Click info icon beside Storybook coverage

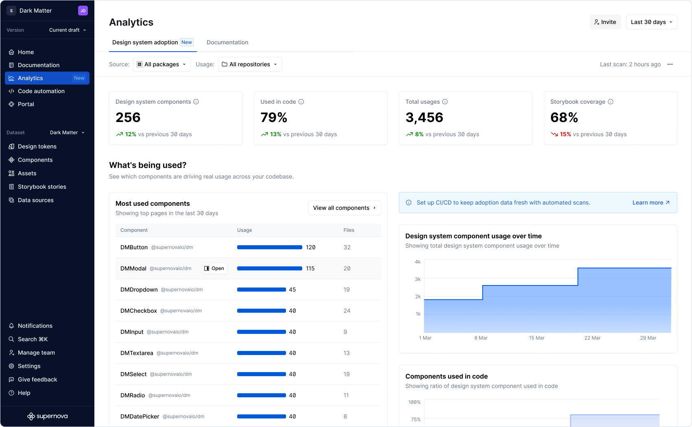[611, 102]
